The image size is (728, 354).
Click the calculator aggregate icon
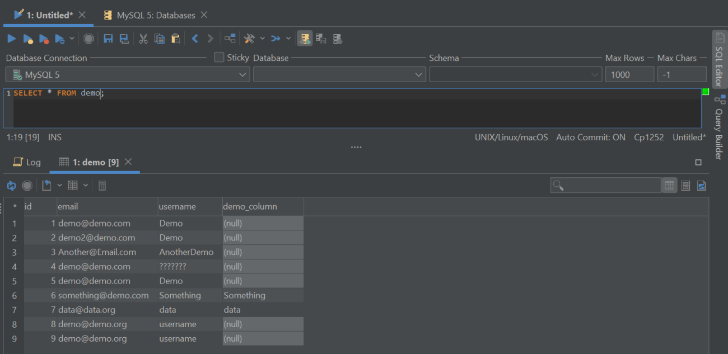tap(102, 185)
